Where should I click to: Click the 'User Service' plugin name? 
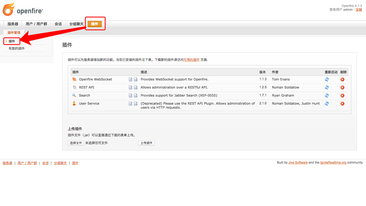[x=89, y=104]
